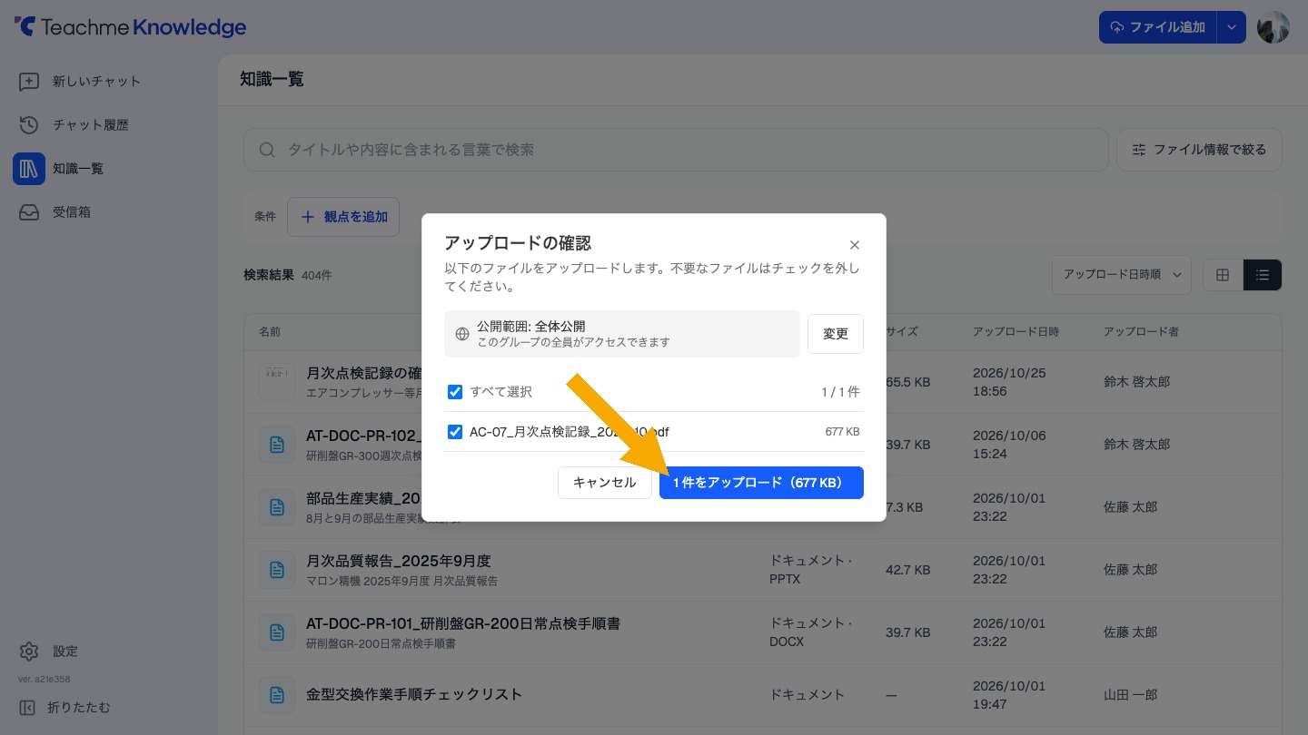
Task: Click the 1件をアップロード button
Action: click(761, 483)
